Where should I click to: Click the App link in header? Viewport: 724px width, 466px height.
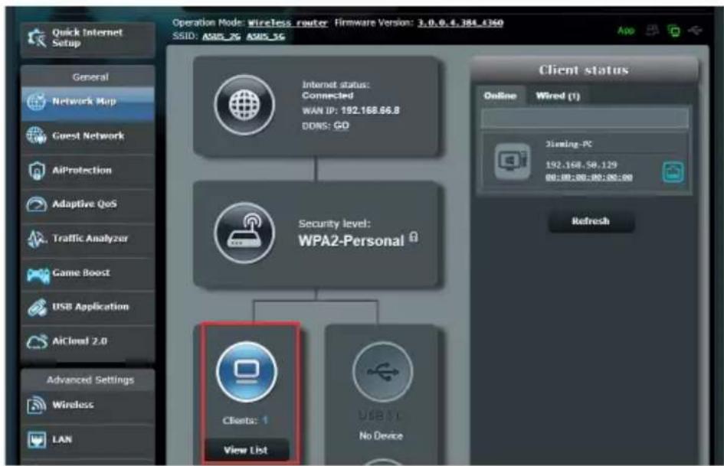coord(626,31)
